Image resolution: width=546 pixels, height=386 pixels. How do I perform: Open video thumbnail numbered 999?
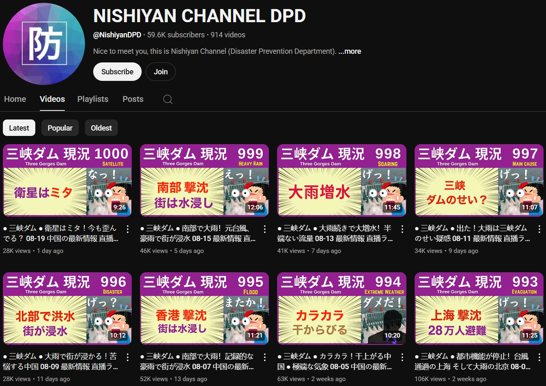(204, 180)
